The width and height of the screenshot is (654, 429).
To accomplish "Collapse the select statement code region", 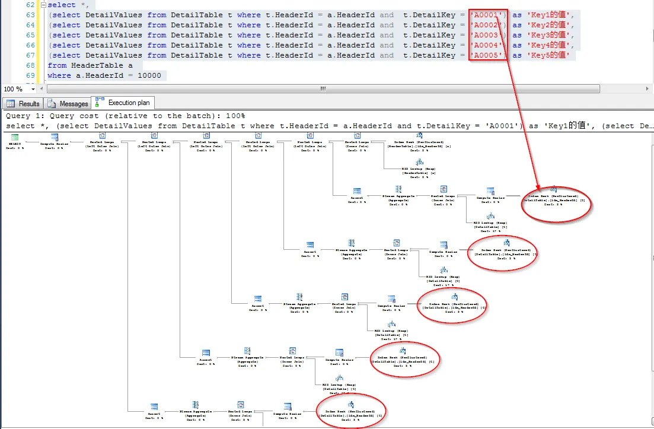I will click(x=43, y=5).
